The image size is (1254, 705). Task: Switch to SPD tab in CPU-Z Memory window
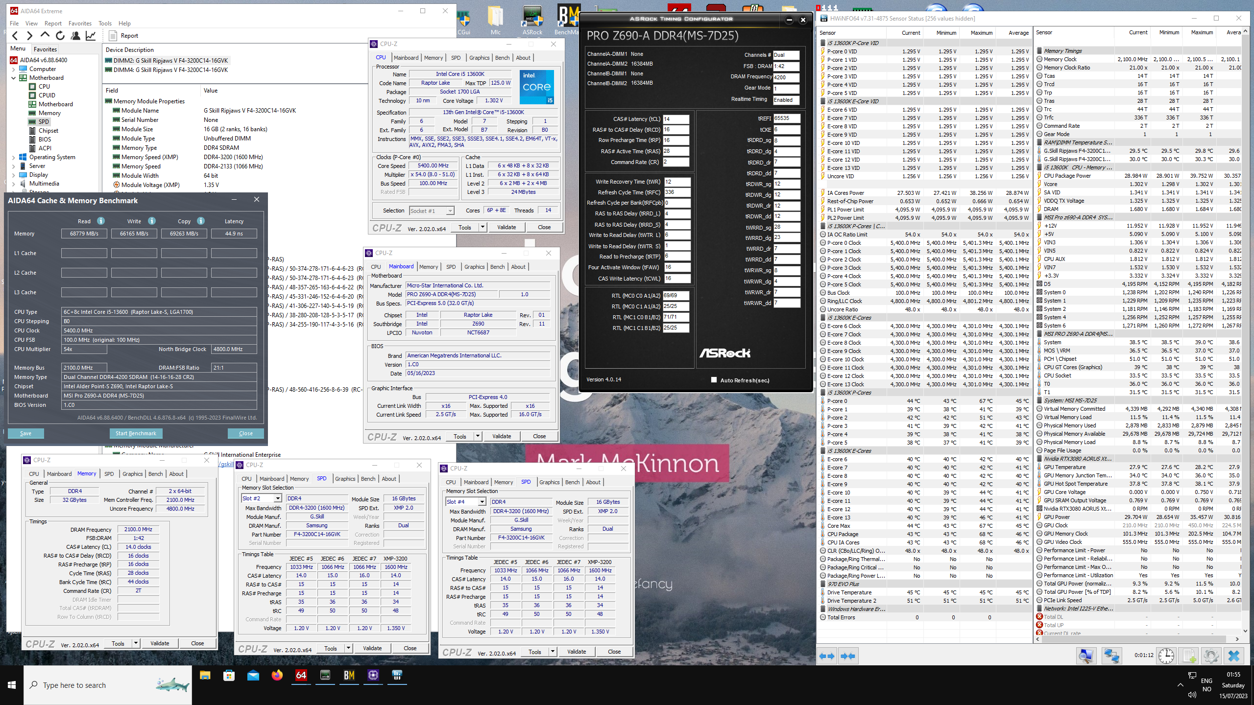tap(109, 474)
